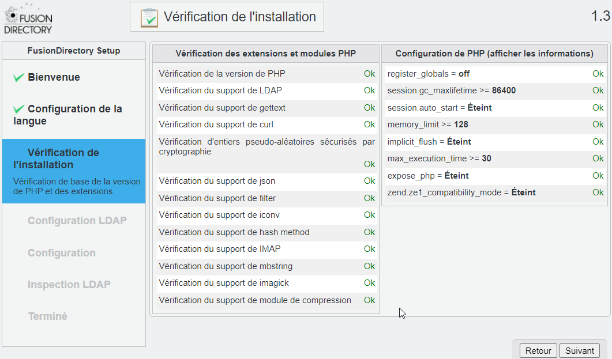612x359 pixels.
Task: Click the FusionDirectory logo
Action: (x=28, y=18)
